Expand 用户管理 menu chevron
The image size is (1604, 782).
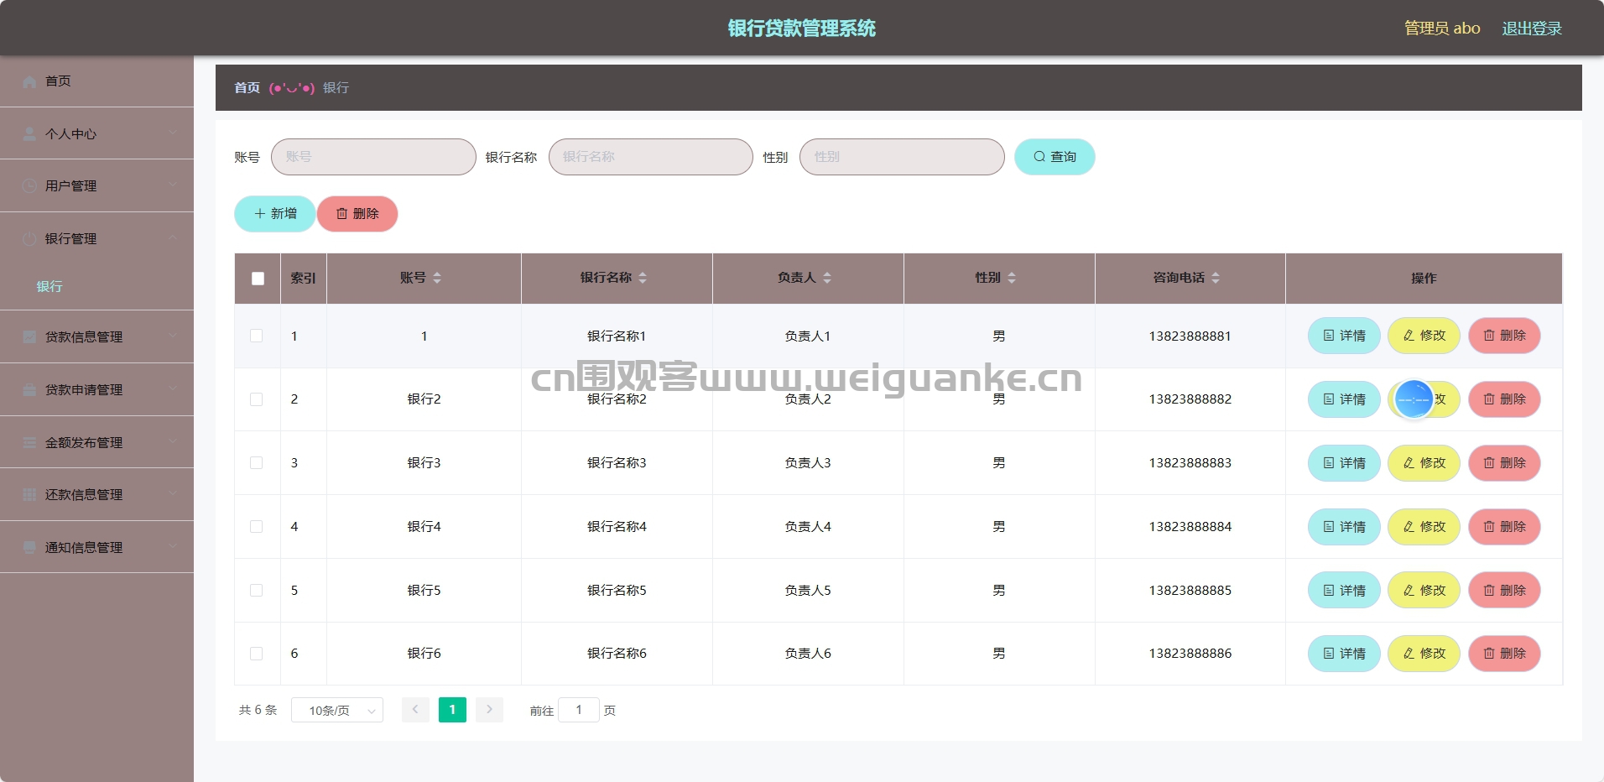tap(173, 185)
